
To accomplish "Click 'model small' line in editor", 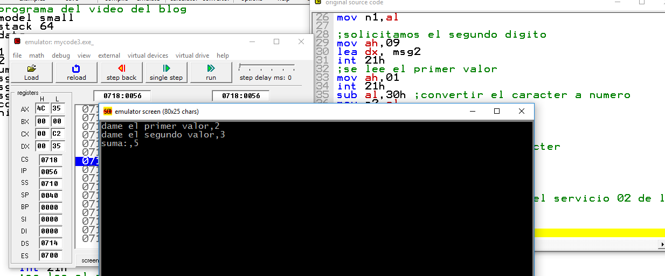I will [x=37, y=18].
